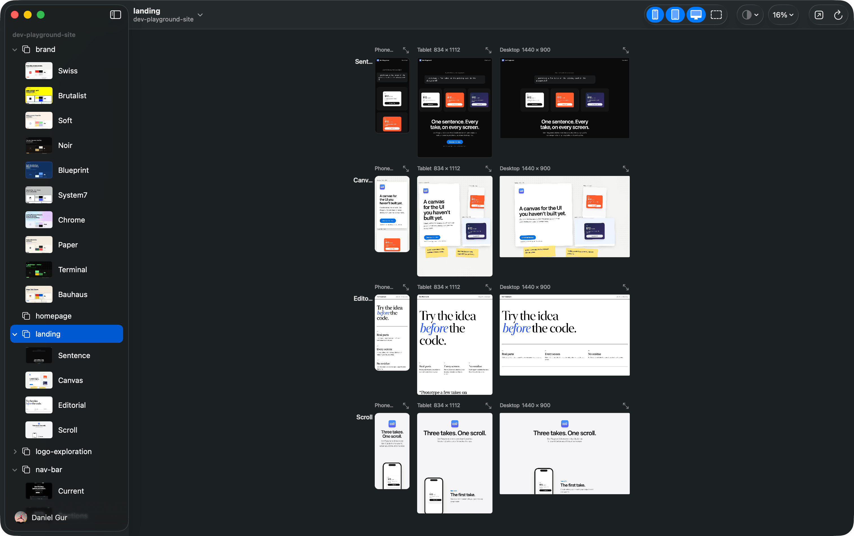Image resolution: width=854 pixels, height=536 pixels.
Task: Open Daniel Gur user profile
Action: coord(41,517)
